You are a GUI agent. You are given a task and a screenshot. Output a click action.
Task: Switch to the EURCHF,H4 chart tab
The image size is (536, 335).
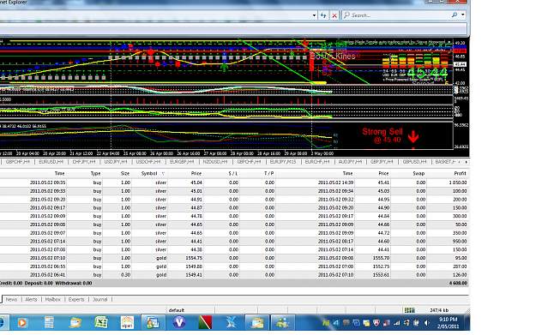tap(317, 162)
